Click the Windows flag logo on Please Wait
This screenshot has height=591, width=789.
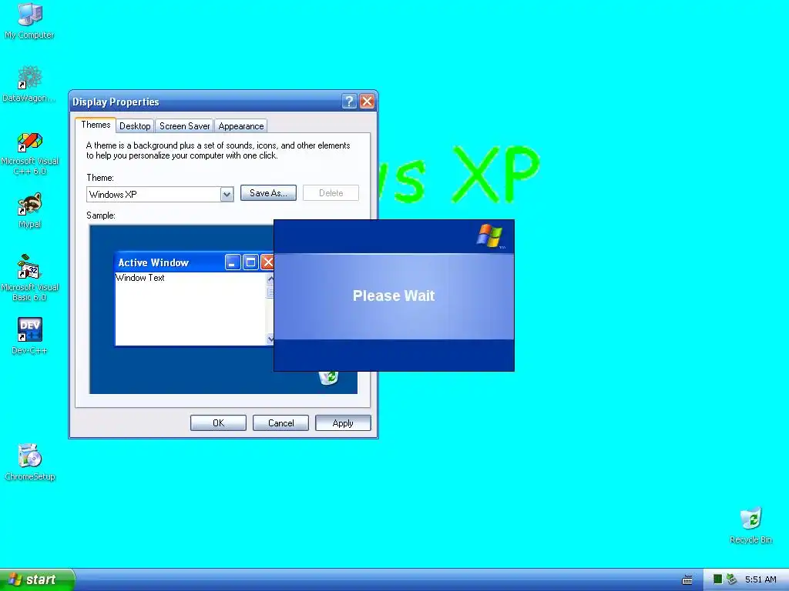click(x=490, y=236)
